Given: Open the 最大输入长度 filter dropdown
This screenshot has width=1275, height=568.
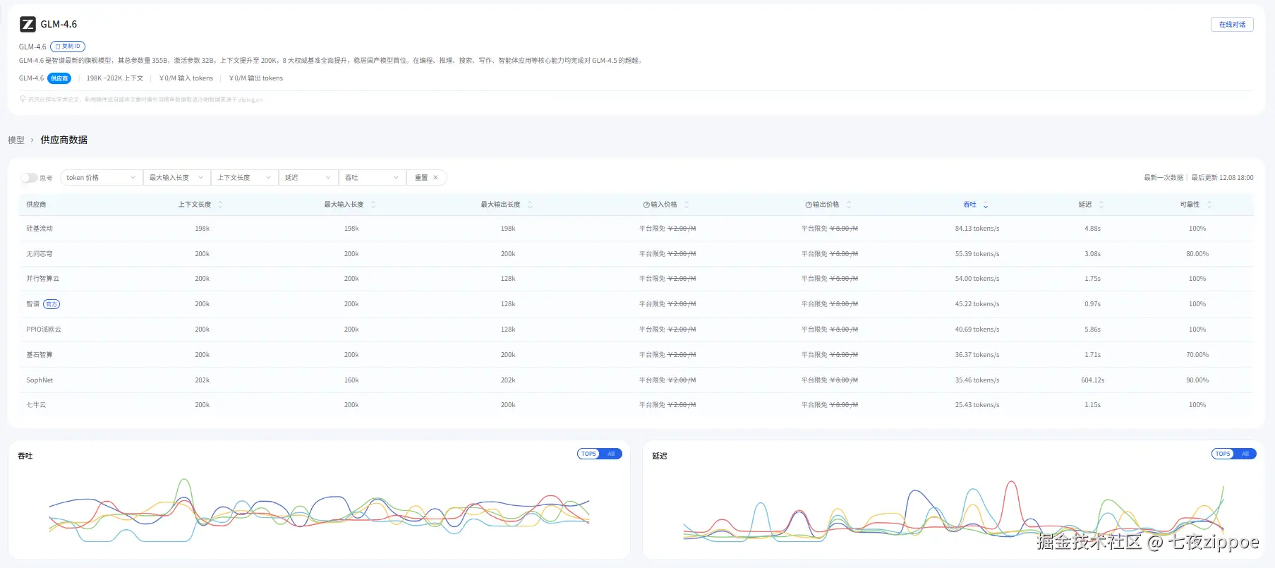Looking at the screenshot, I should pos(176,178).
